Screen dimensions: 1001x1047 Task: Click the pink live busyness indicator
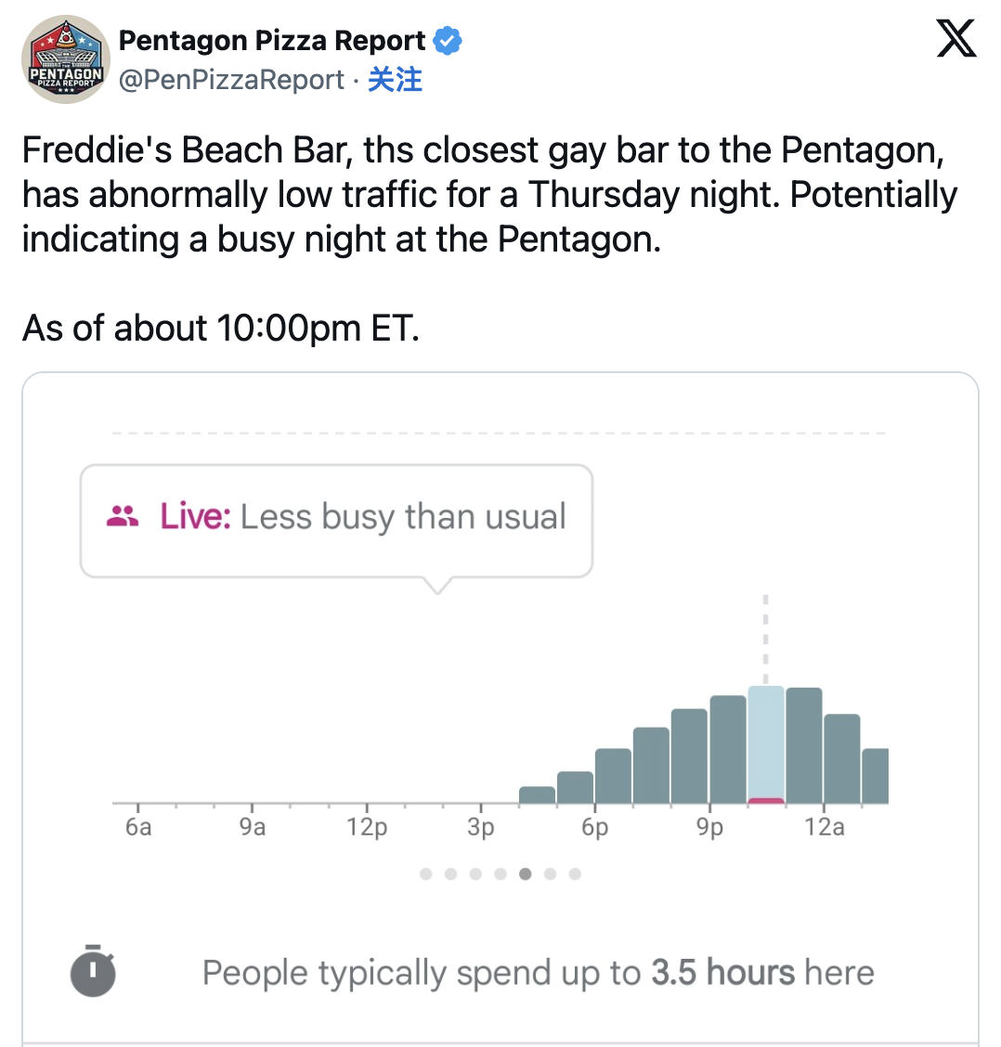(766, 800)
